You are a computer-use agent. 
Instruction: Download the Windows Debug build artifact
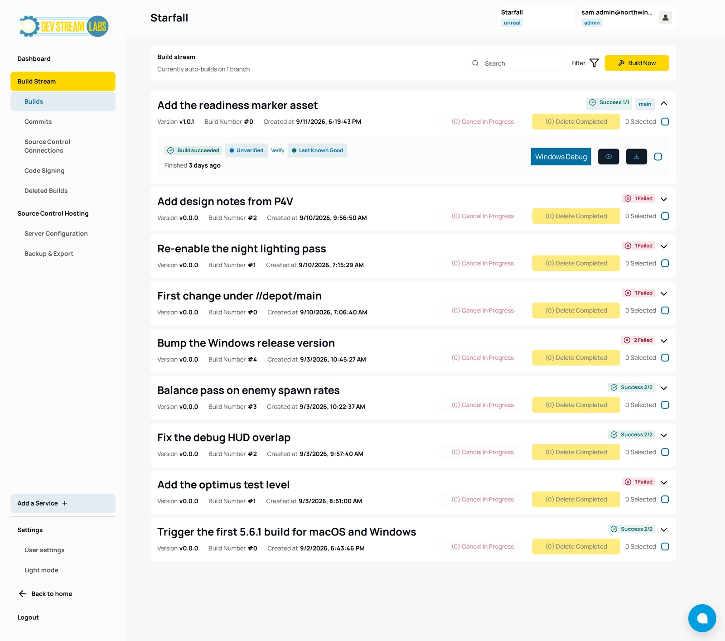(637, 157)
